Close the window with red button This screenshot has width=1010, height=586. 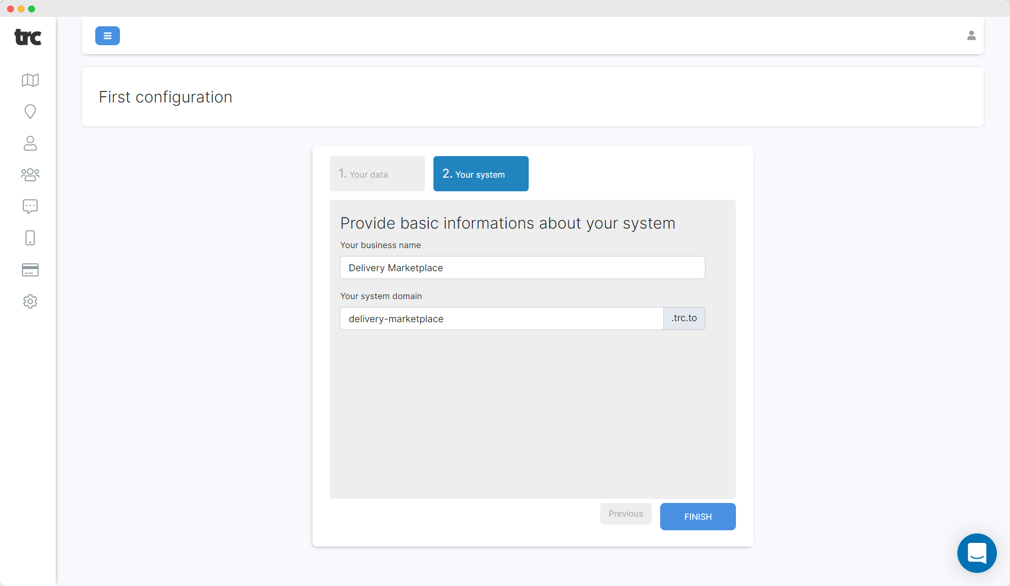click(11, 9)
